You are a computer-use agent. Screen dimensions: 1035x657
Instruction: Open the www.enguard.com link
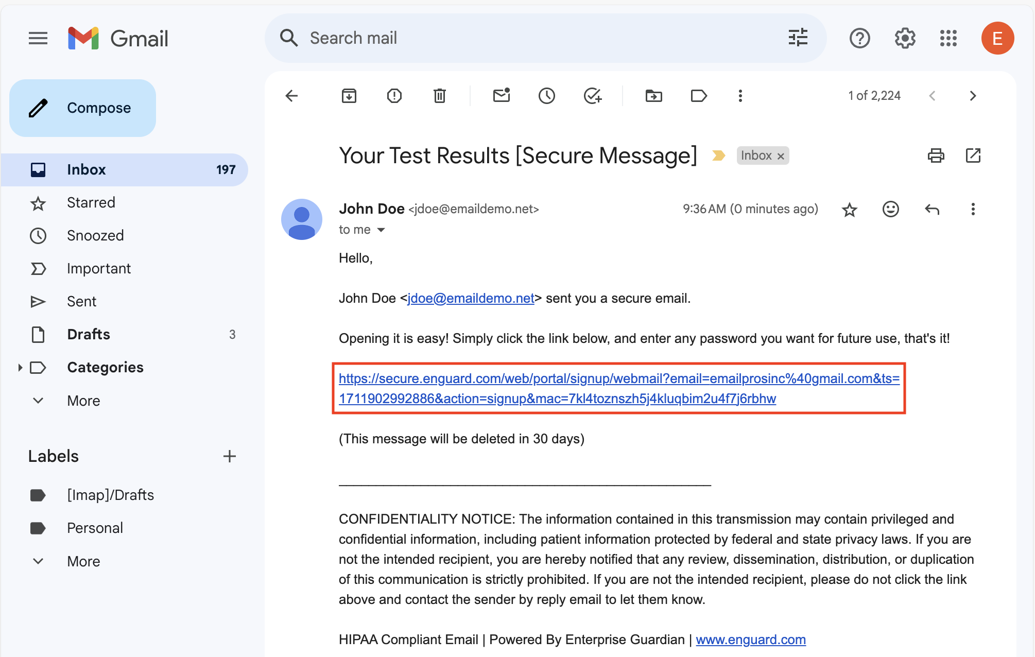tap(751, 640)
